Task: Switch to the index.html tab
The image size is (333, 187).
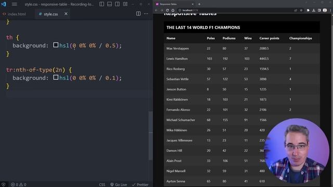Action: pos(14,14)
